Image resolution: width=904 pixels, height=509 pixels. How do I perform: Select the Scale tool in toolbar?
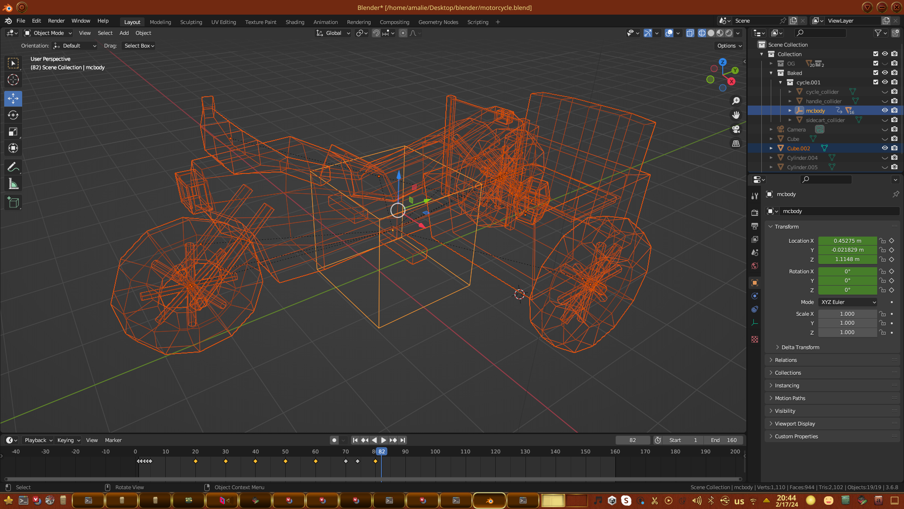[x=13, y=132]
